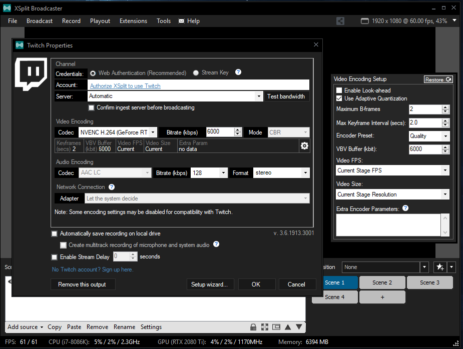Click the Test bandwidth button

point(286,96)
